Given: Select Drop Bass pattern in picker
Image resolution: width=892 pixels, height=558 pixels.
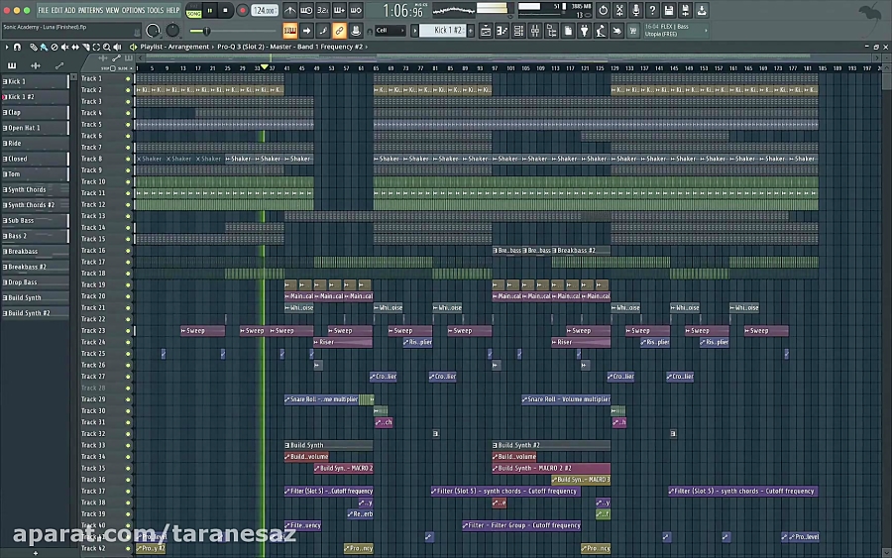Looking at the screenshot, I should (x=36, y=282).
